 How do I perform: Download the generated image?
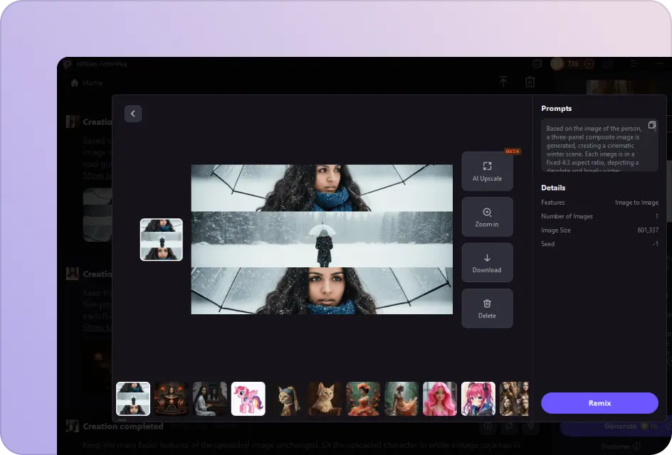point(487,263)
